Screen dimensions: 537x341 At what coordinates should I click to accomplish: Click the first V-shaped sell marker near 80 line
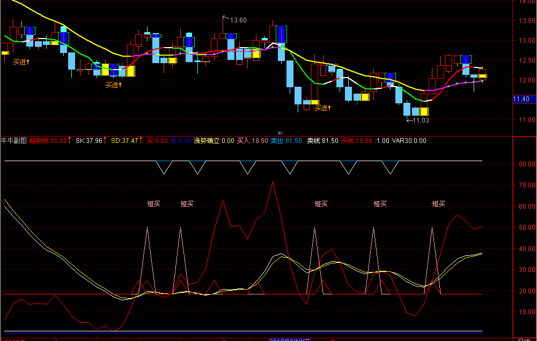click(164, 168)
